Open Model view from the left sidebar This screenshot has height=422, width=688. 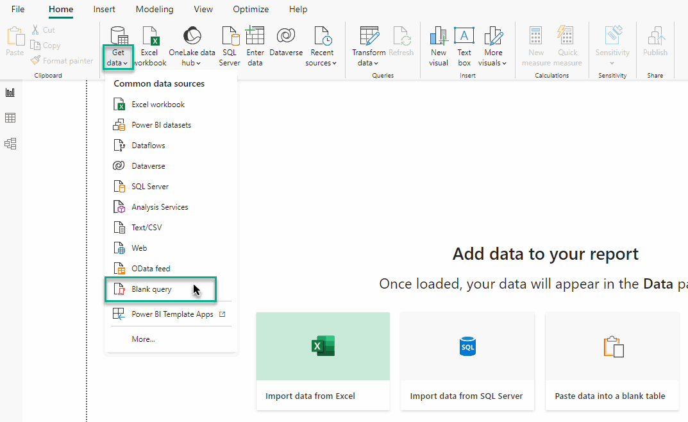(x=10, y=143)
